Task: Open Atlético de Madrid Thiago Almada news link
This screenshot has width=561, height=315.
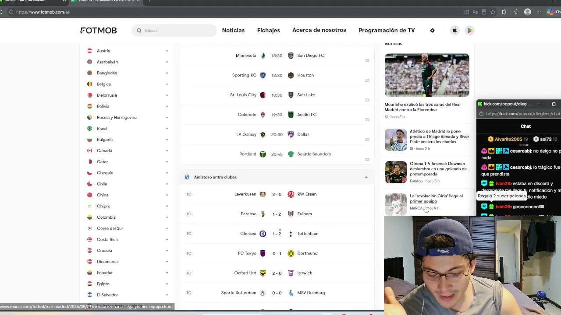Action: pyautogui.click(x=439, y=136)
